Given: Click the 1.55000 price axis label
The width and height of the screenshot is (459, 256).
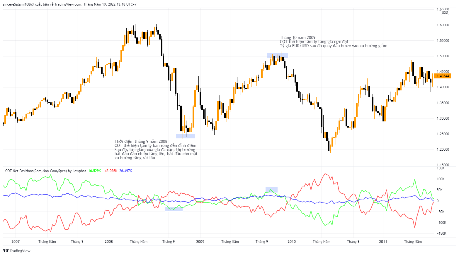Looking at the screenshot, I should coord(443,41).
